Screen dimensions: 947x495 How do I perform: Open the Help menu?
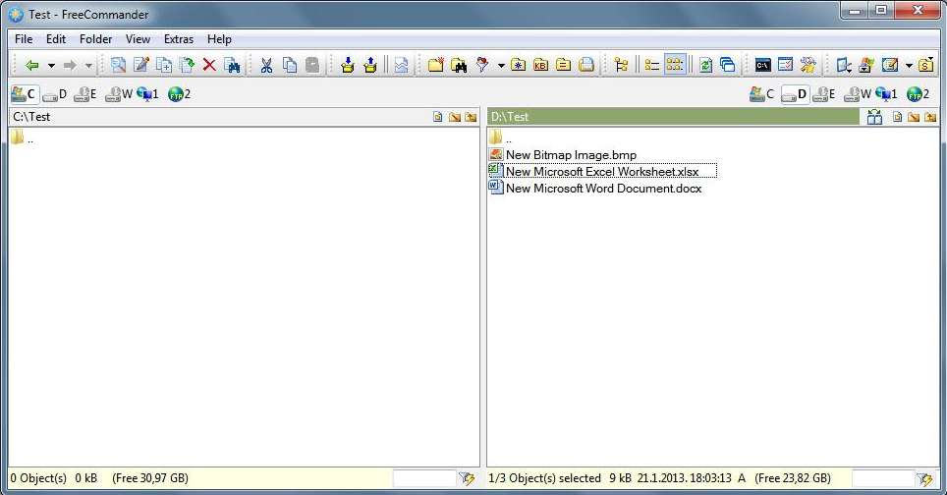click(219, 39)
